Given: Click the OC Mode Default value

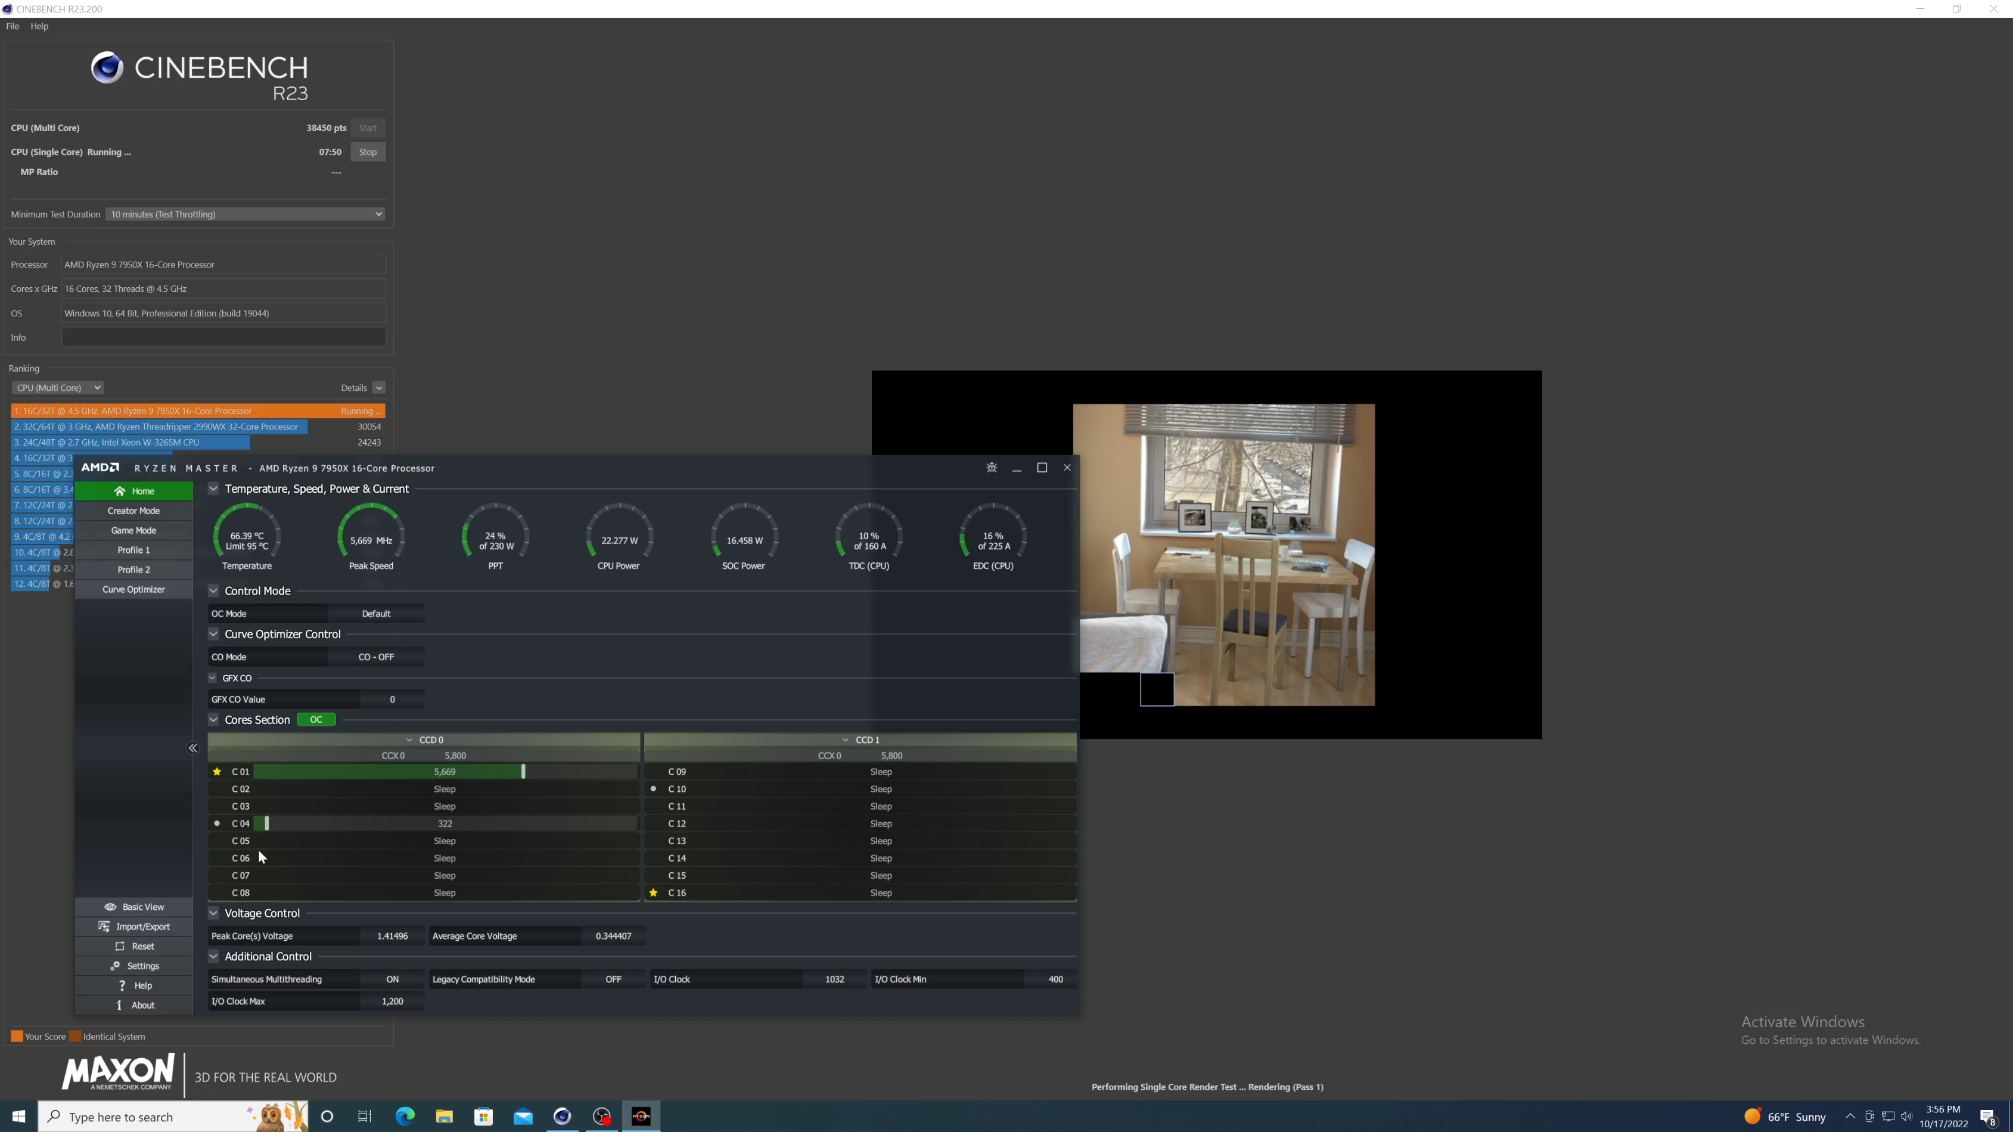Looking at the screenshot, I should point(376,613).
